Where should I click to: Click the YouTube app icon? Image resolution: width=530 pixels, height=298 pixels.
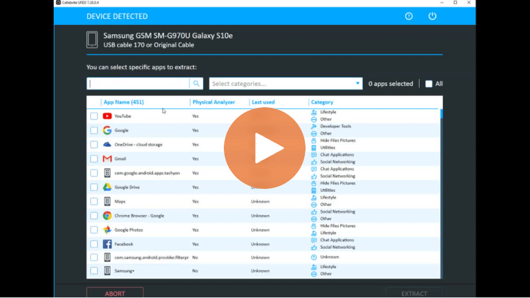point(107,116)
